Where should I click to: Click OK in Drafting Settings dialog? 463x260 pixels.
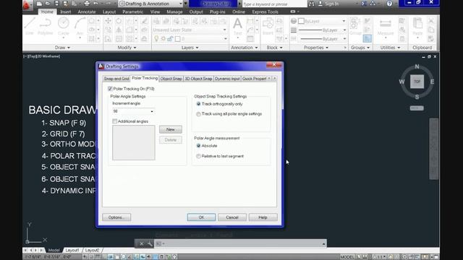point(201,217)
